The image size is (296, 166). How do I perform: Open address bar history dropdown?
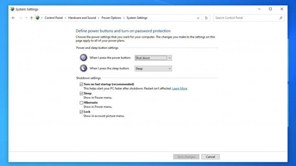pos(198,18)
